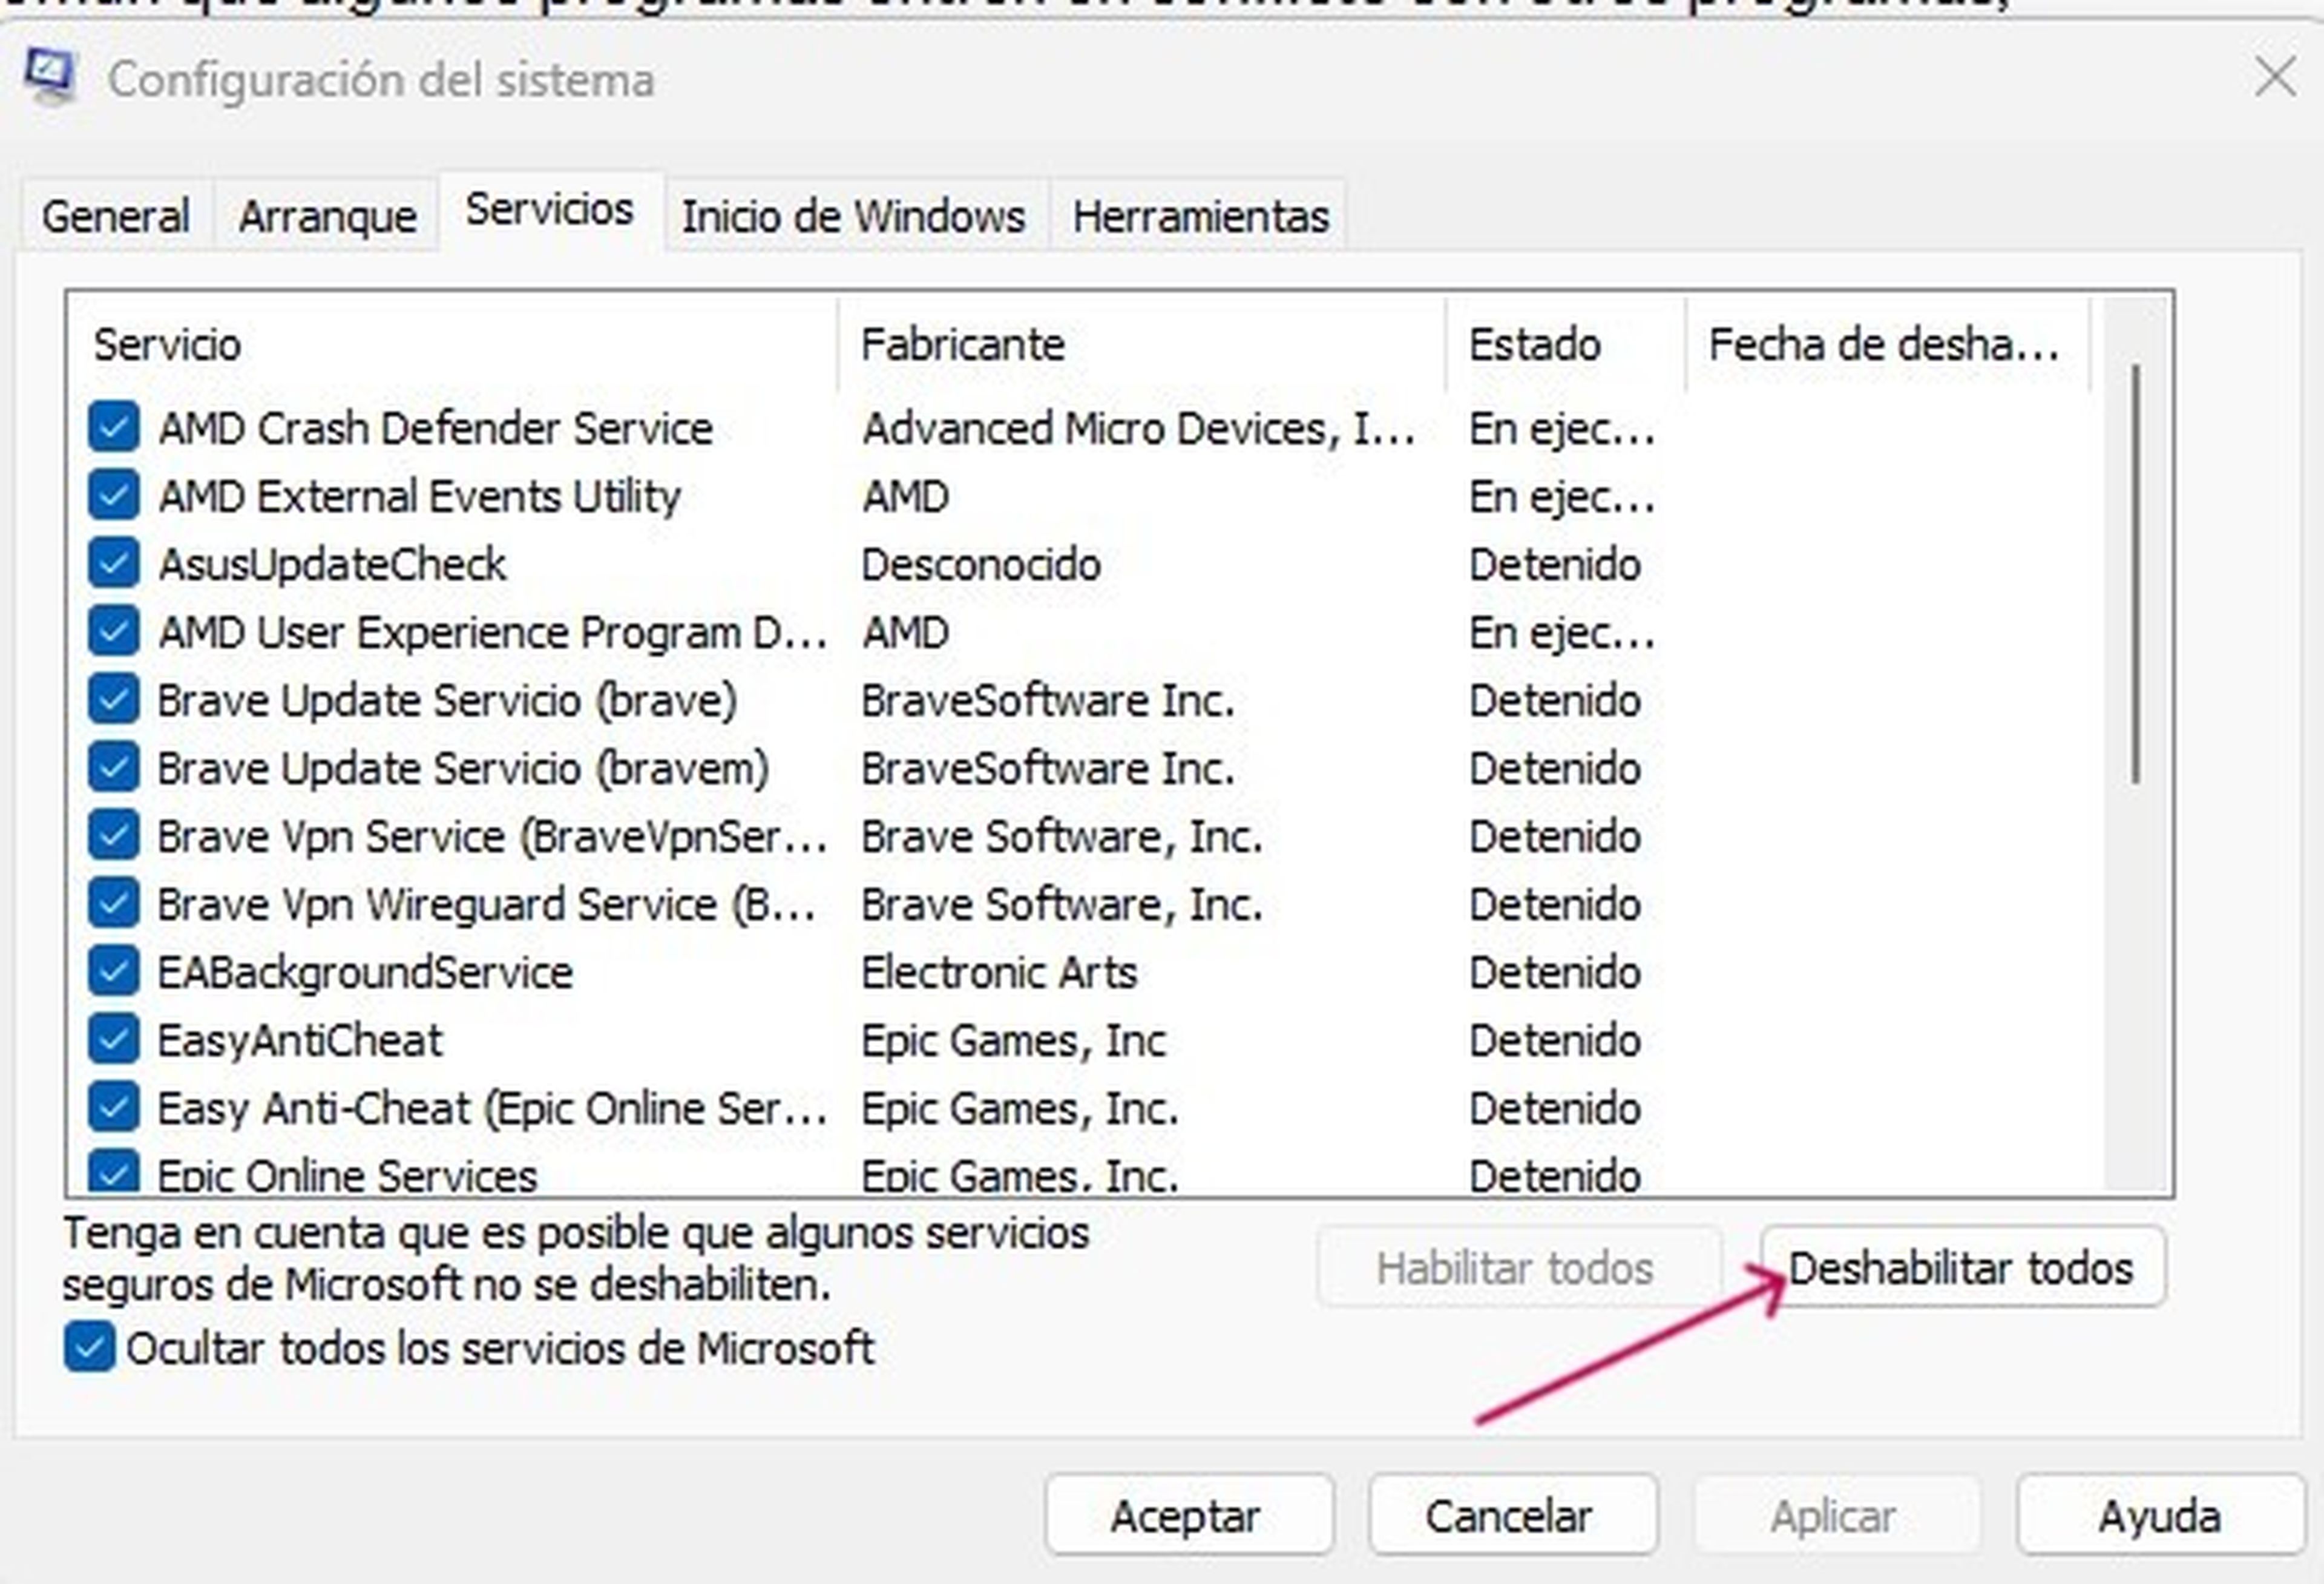Open the Arranque tab
This screenshot has height=1584, width=2324.
tap(327, 216)
